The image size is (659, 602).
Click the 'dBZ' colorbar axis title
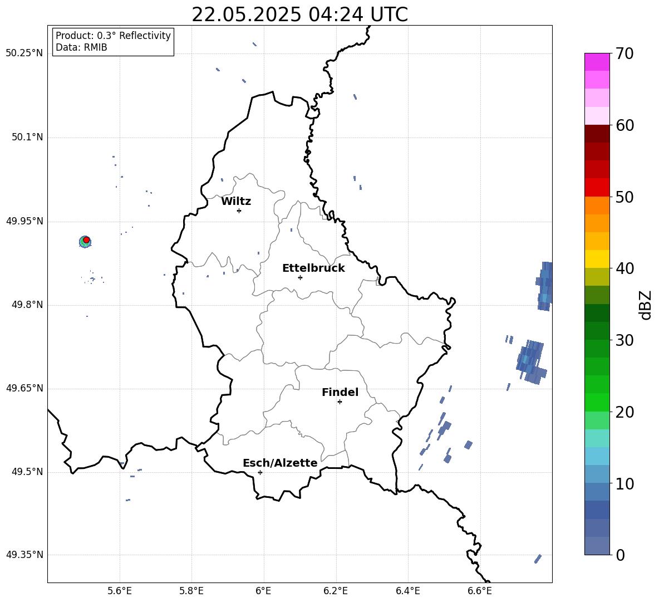(x=646, y=305)
